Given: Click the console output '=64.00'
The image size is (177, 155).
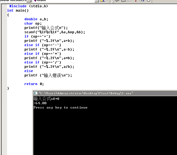Looking at the screenshot, I should (x=40, y=103).
